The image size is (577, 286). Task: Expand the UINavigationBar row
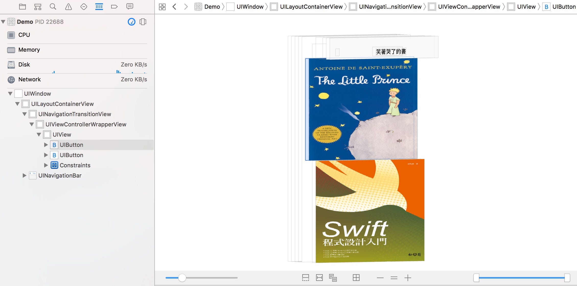tap(25, 175)
